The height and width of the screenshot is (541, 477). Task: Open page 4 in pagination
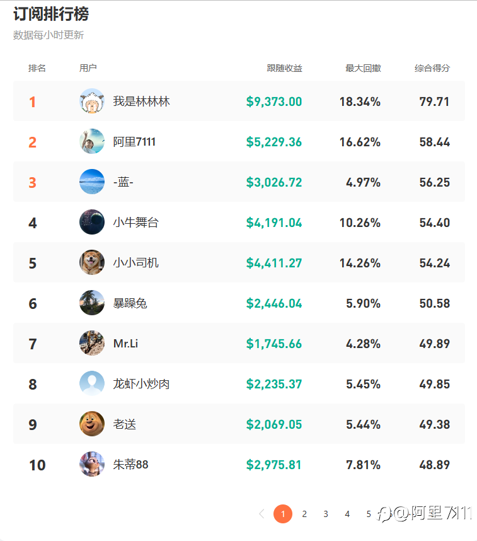point(347,514)
